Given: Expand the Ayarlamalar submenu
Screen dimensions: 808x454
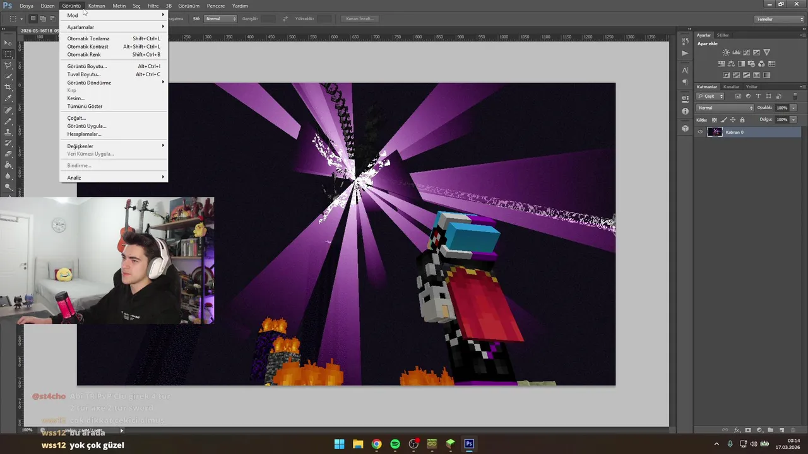Looking at the screenshot, I should [114, 27].
